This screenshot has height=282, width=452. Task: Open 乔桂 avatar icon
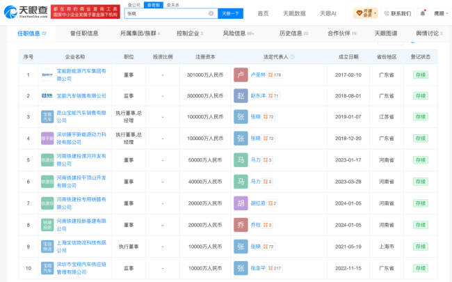pyautogui.click(x=241, y=225)
